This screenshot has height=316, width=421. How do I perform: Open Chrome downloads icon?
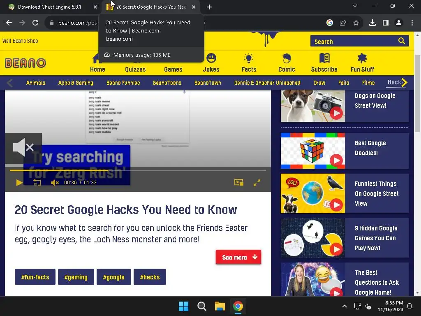coord(372,23)
